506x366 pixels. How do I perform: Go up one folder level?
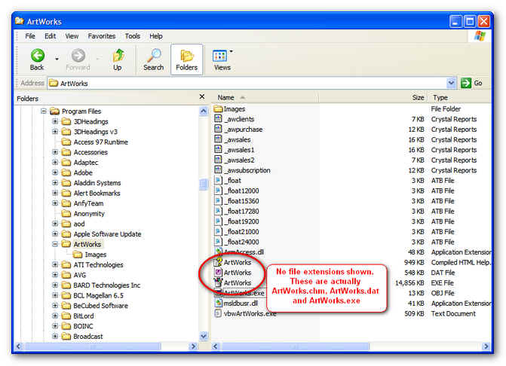[118, 59]
